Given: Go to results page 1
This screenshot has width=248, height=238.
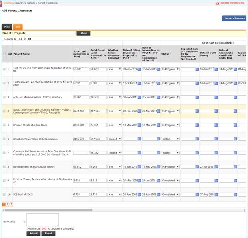Looking at the screenshot, I should coord(4,205).
